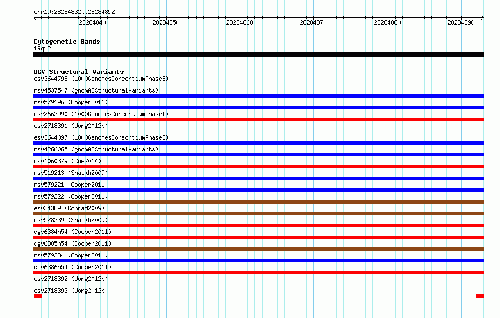Click the left arrow end of the ruler
The width and height of the screenshot is (500, 318).
pyautogui.click(x=35, y=18)
